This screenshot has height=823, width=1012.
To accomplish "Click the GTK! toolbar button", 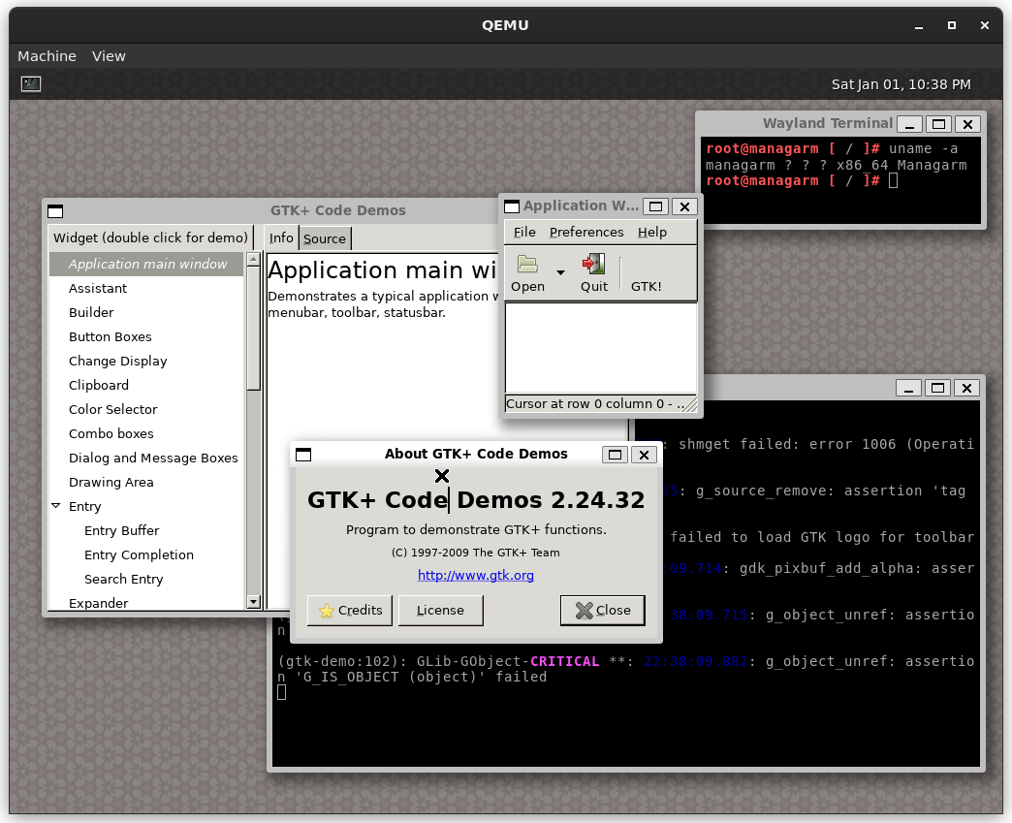I will tap(646, 274).
